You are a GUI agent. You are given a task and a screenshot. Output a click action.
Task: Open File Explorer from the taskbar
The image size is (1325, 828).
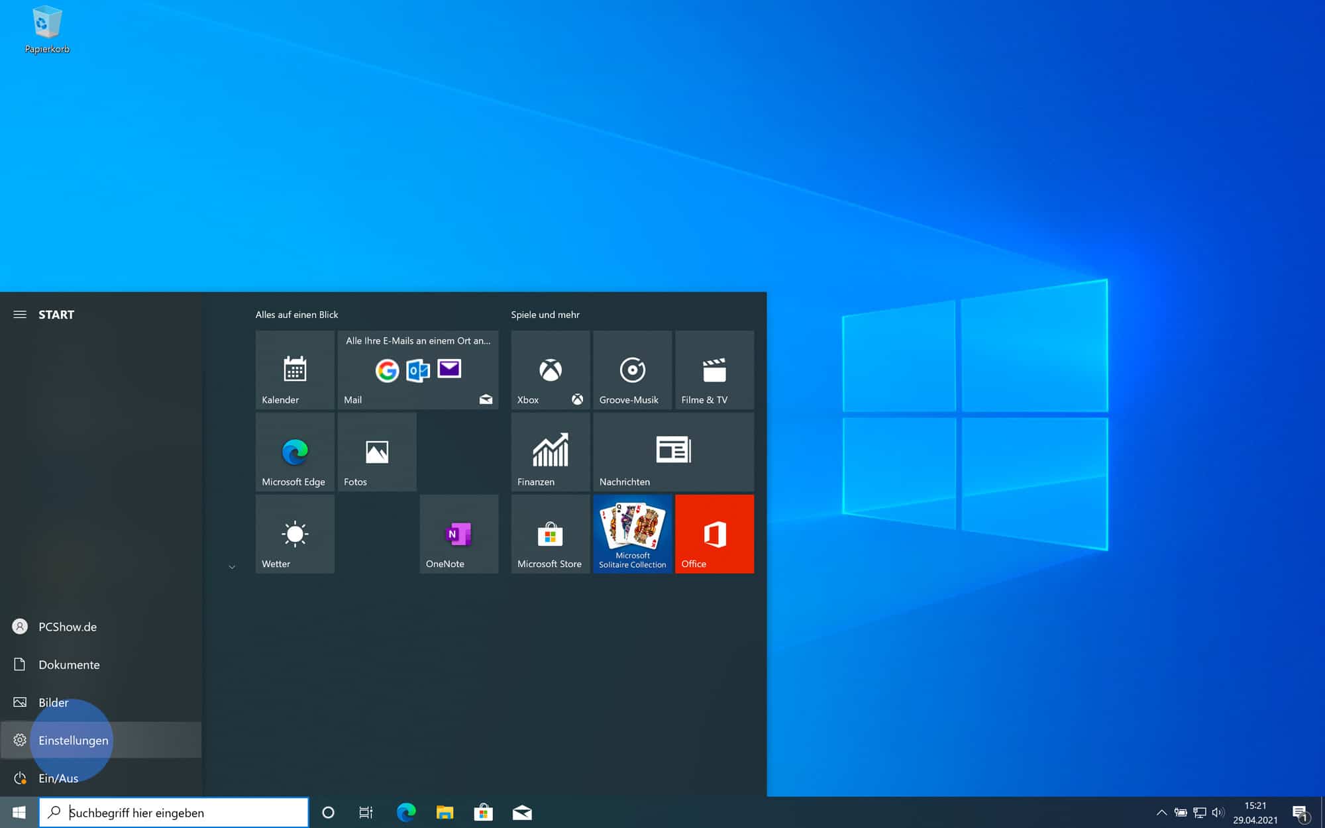click(x=445, y=812)
